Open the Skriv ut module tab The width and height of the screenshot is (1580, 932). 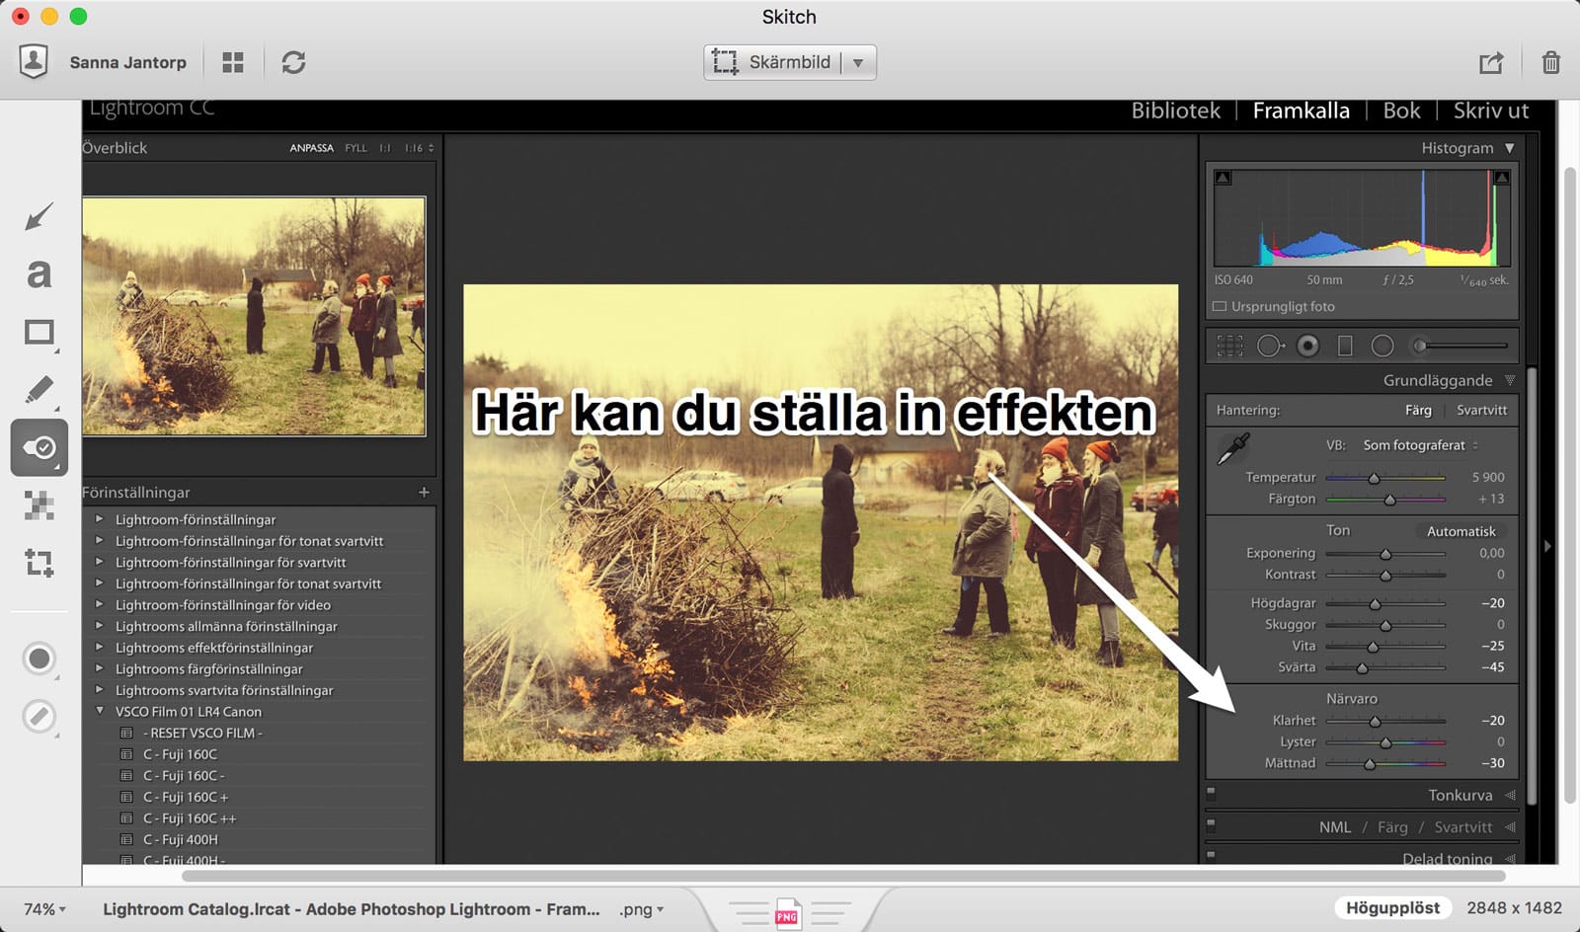coord(1490,110)
